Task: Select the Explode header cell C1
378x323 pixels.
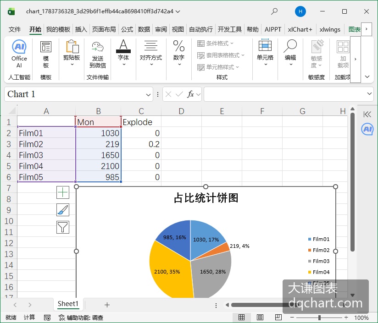Action: tap(141, 122)
